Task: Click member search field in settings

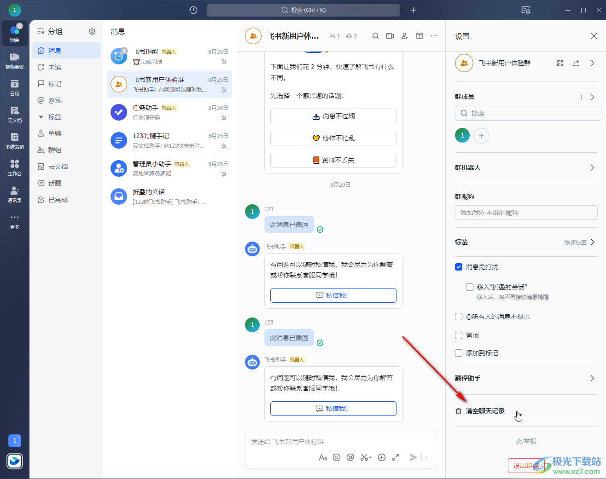Action: [528, 113]
